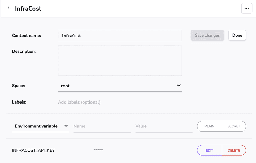The width and height of the screenshot is (256, 163).
Task: Click the InfraCost page title
Action: (x=28, y=8)
